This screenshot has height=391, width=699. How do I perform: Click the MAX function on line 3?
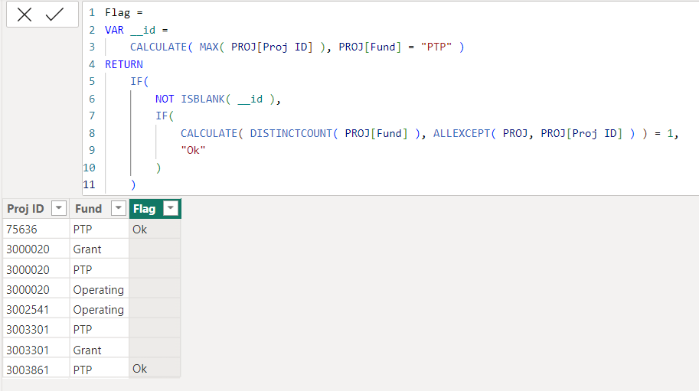[209, 47]
